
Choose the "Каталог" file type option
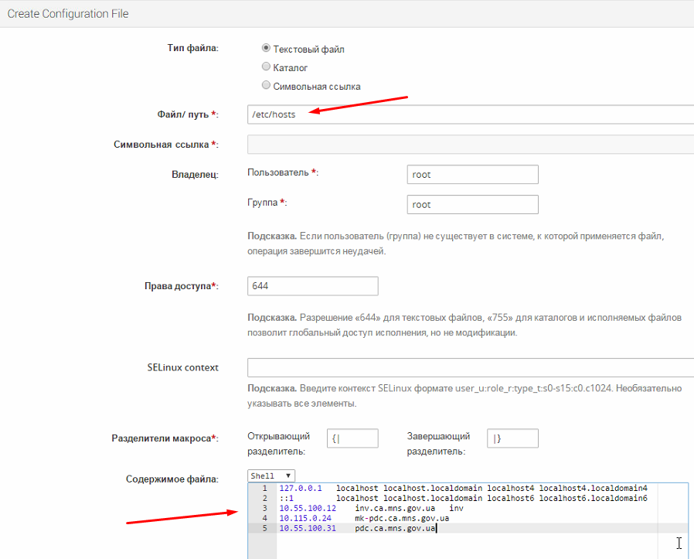(x=267, y=67)
